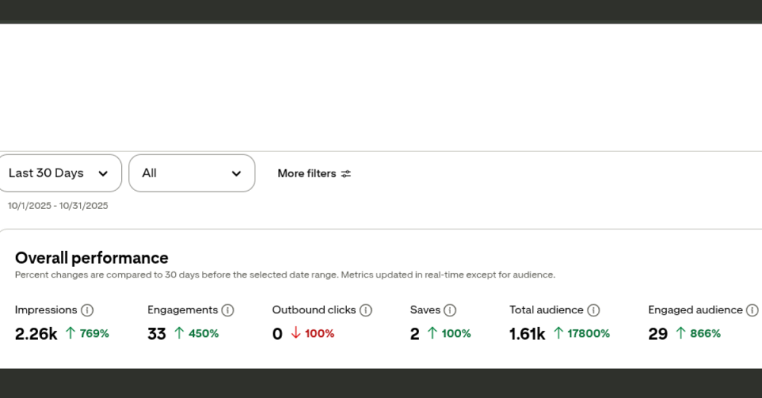This screenshot has width=762, height=398.
Task: Click the info icon next to Impressions
Action: [x=88, y=310]
